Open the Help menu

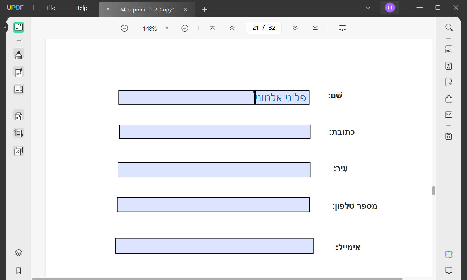coord(81,8)
